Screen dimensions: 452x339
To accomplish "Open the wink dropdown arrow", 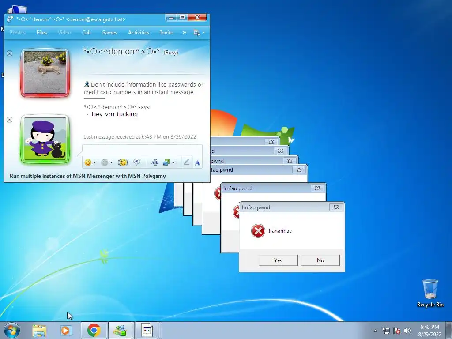I will pos(111,162).
